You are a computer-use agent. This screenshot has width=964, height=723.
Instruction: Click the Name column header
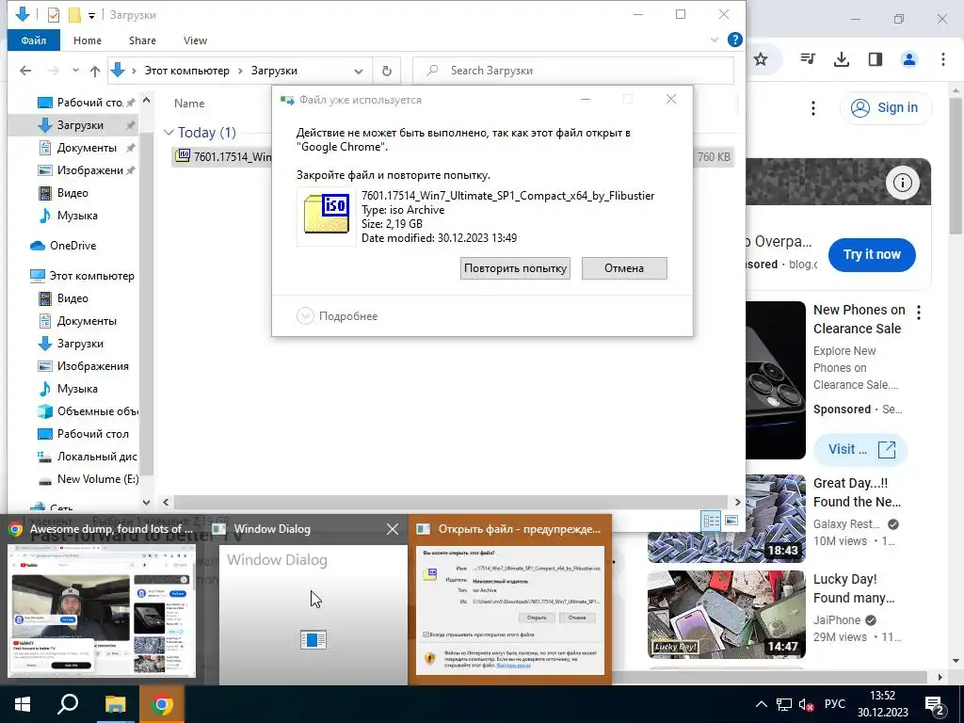[189, 104]
